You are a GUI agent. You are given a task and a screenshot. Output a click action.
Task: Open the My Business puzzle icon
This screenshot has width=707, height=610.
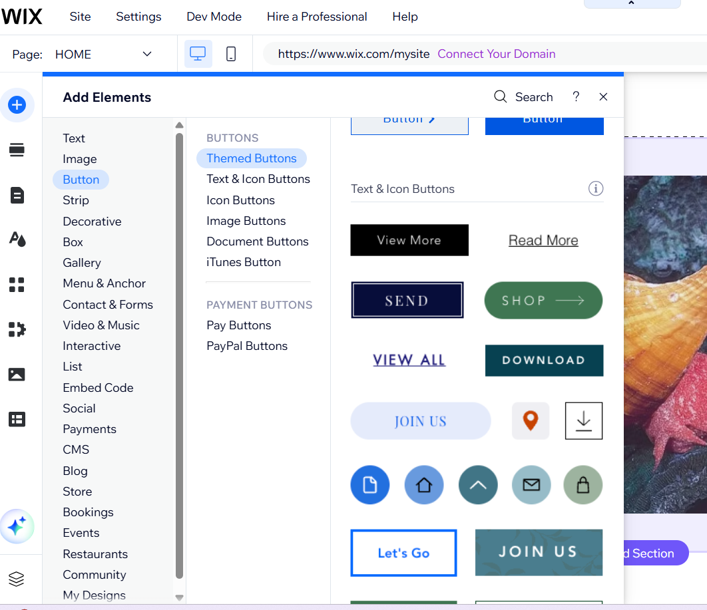point(17,329)
